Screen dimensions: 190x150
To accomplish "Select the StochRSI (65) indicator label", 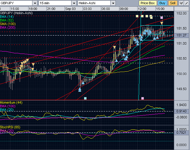I will [10, 127].
